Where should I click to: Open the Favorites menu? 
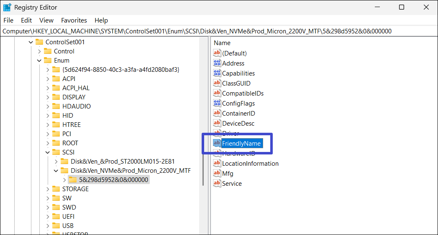coord(74,20)
